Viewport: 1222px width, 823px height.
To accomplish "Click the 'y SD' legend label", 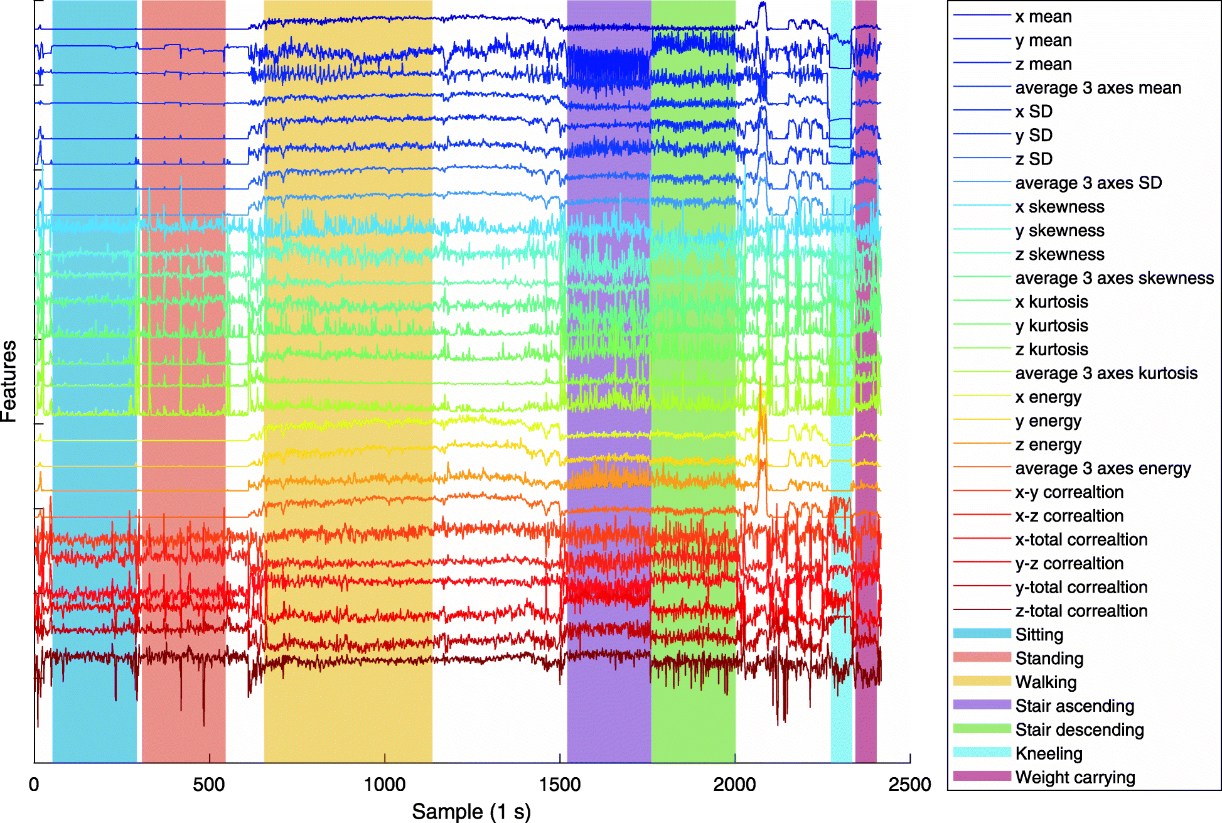I will (x=1034, y=135).
